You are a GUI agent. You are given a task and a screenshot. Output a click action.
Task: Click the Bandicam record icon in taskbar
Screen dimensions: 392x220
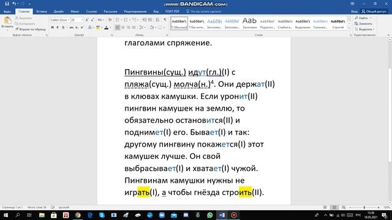tap(234, 215)
